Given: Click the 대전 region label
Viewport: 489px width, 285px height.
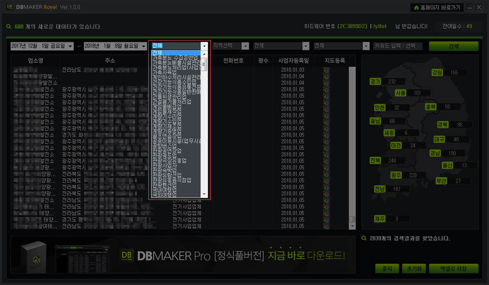Looking at the screenshot, I should 396,146.
